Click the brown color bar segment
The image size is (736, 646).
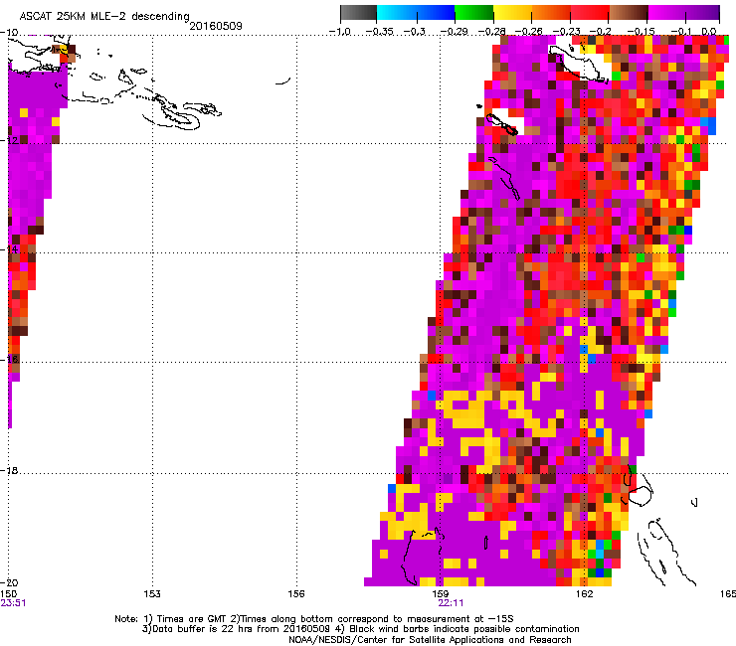(629, 13)
